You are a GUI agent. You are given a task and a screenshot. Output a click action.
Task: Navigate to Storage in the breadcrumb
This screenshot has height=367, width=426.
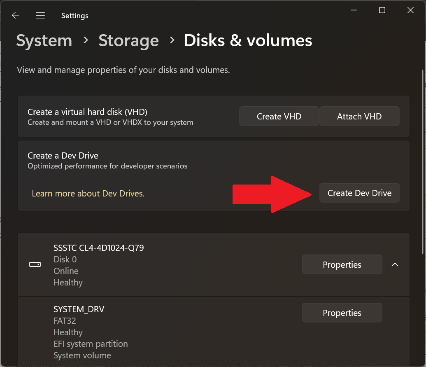click(x=128, y=41)
